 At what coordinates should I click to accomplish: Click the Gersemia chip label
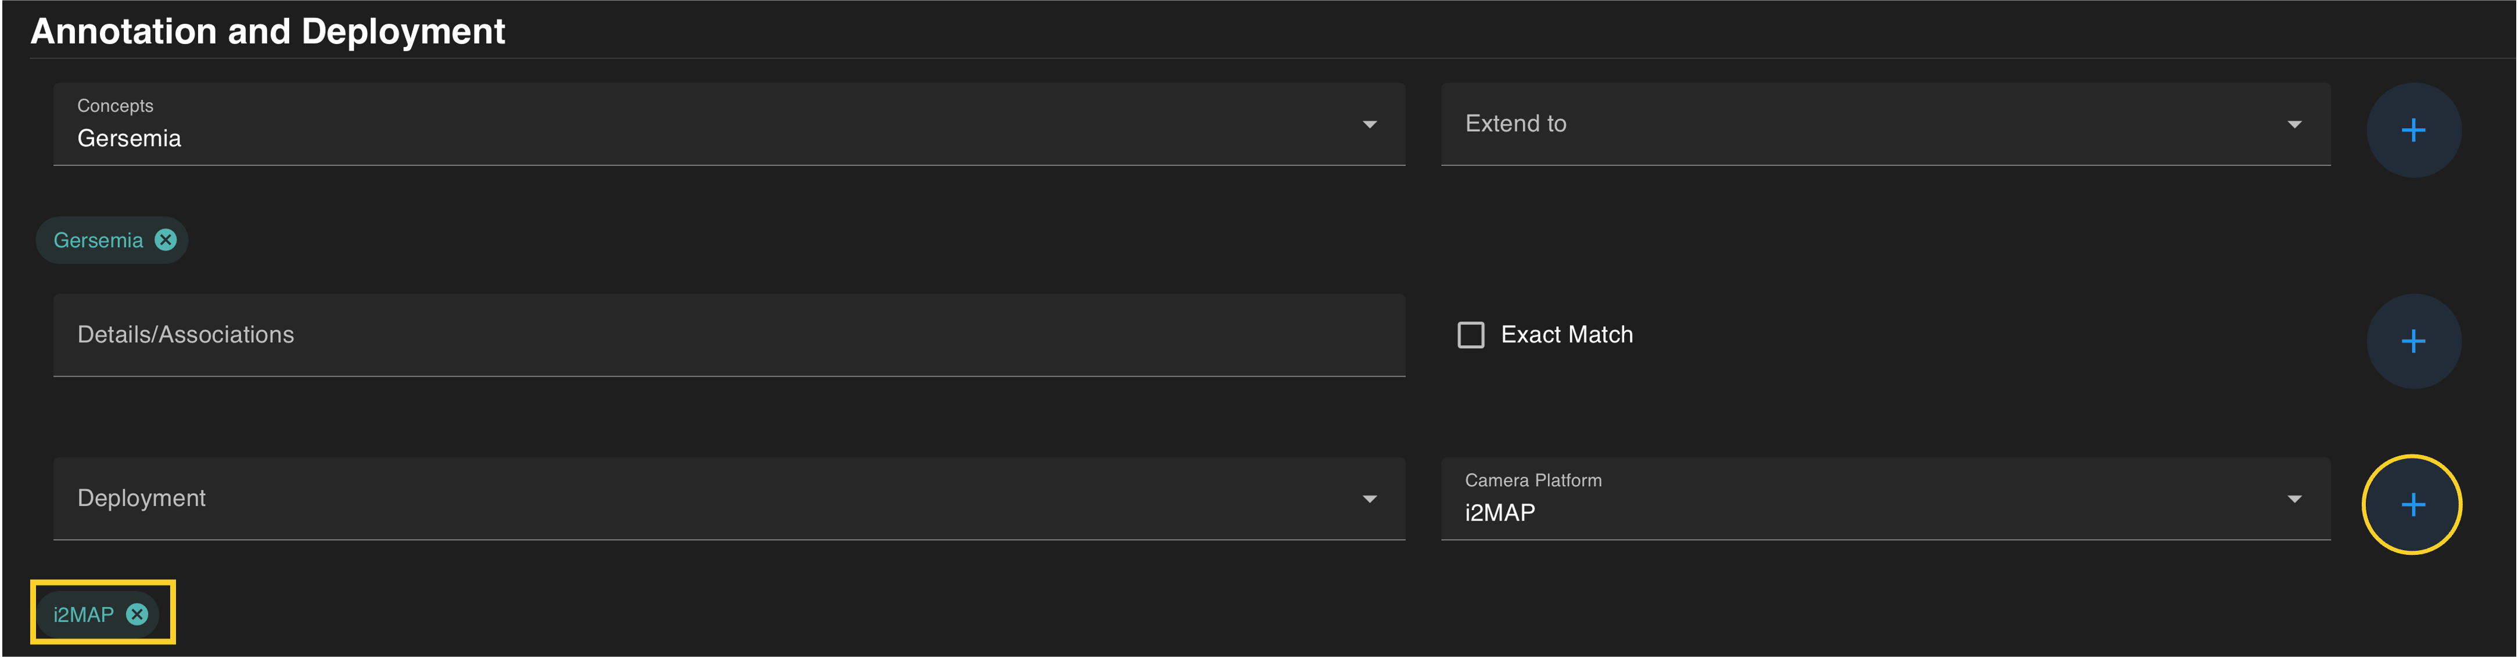point(98,240)
